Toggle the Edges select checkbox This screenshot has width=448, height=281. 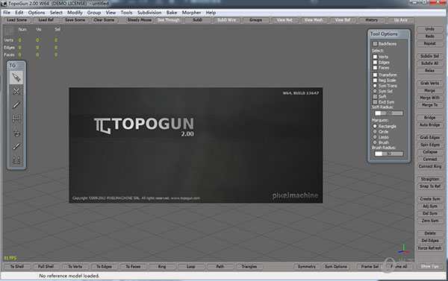(x=375, y=62)
